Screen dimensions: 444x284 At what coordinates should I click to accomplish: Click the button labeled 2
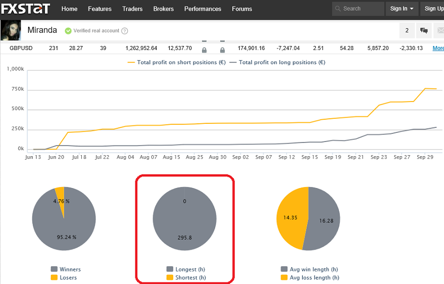tap(407, 31)
